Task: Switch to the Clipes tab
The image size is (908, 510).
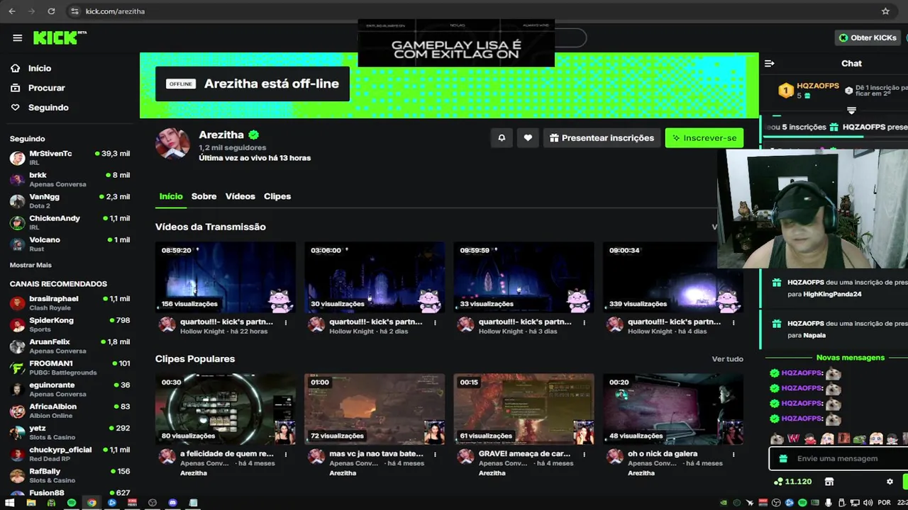Action: click(277, 196)
